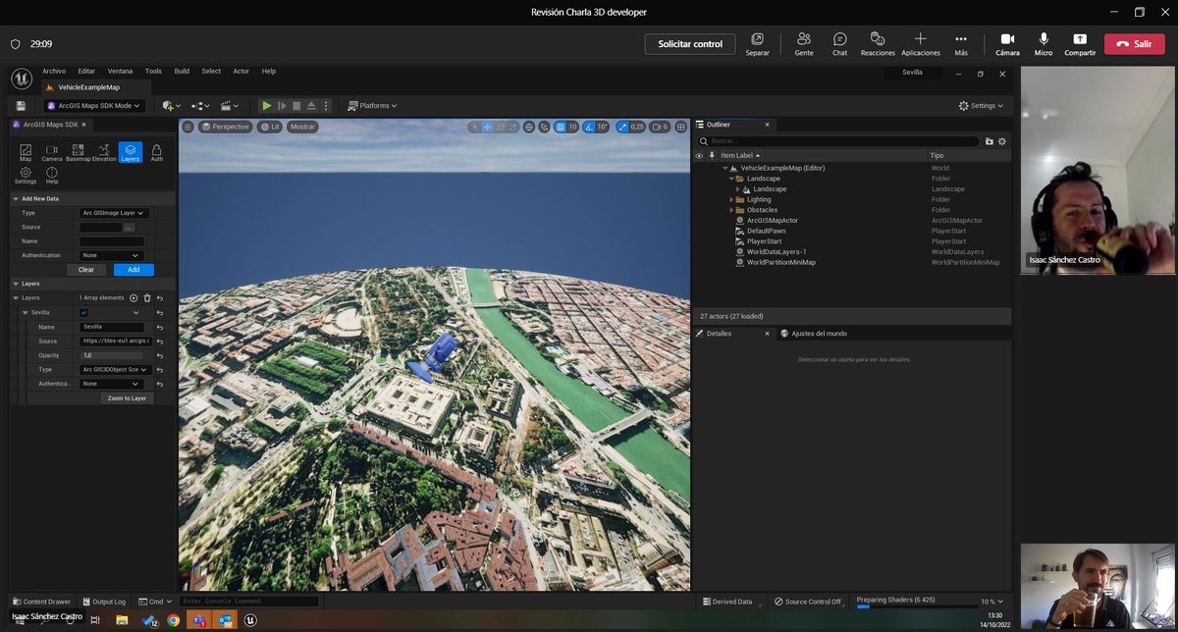Open the Archivo menu
The height and width of the screenshot is (632, 1178).
point(54,71)
